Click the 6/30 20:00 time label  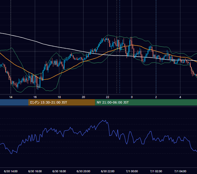(83, 171)
